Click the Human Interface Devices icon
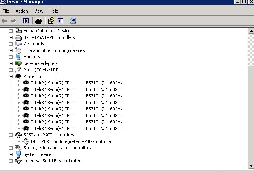This screenshot has height=173, width=254. tap(18, 31)
